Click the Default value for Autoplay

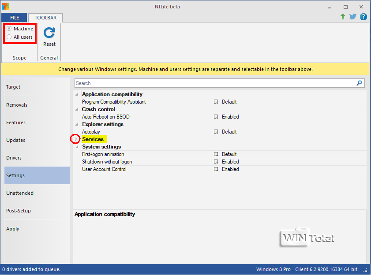[x=229, y=132]
